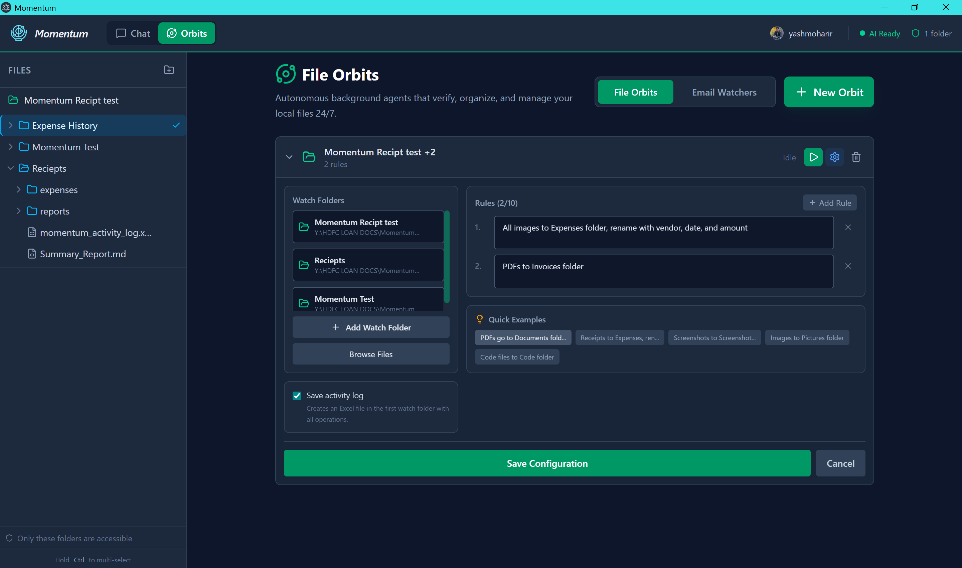Click the Watch Folders list scrollbar
Viewport: 962px width, 568px height.
tap(447, 257)
